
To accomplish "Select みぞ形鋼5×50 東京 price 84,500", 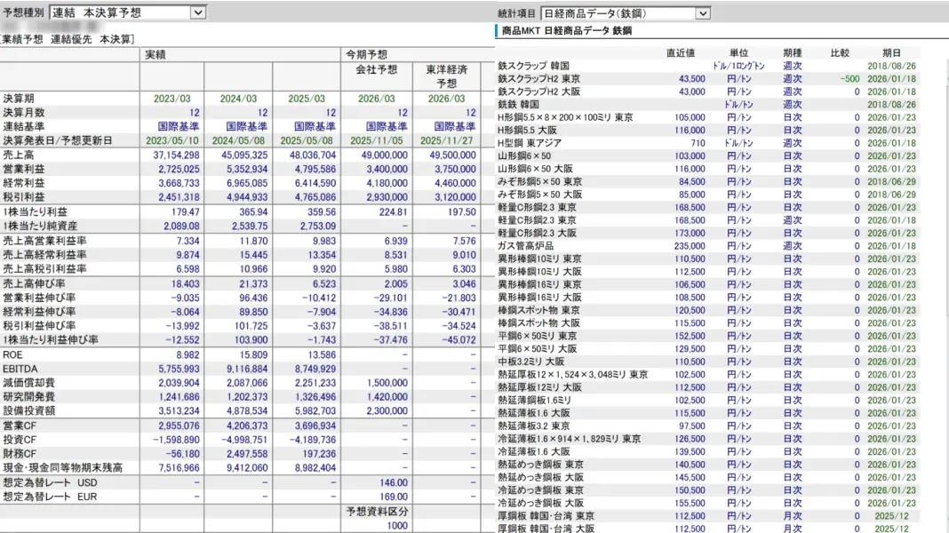I will point(692,181).
